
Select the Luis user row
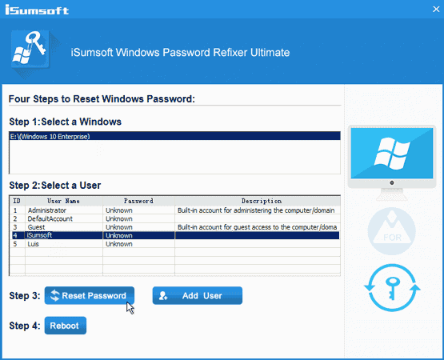coord(174,244)
